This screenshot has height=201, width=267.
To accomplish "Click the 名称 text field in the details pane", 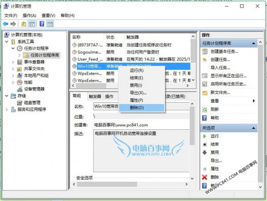I will (x=141, y=106).
